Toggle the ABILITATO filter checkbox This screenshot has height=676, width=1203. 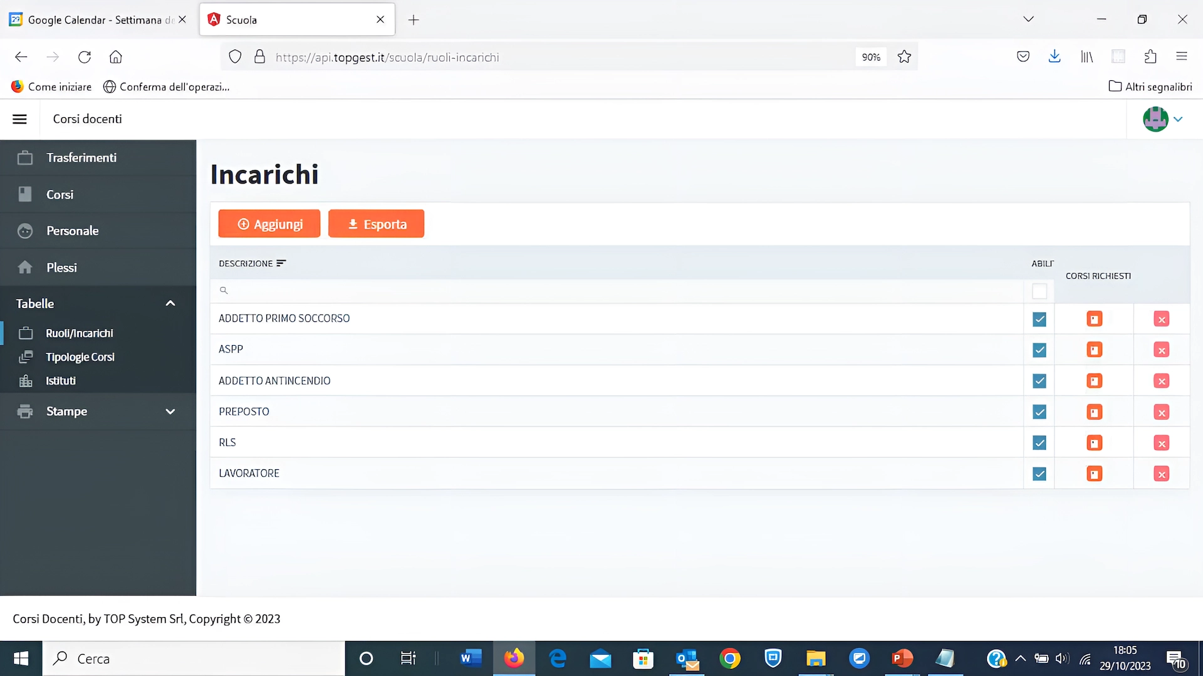(1039, 291)
